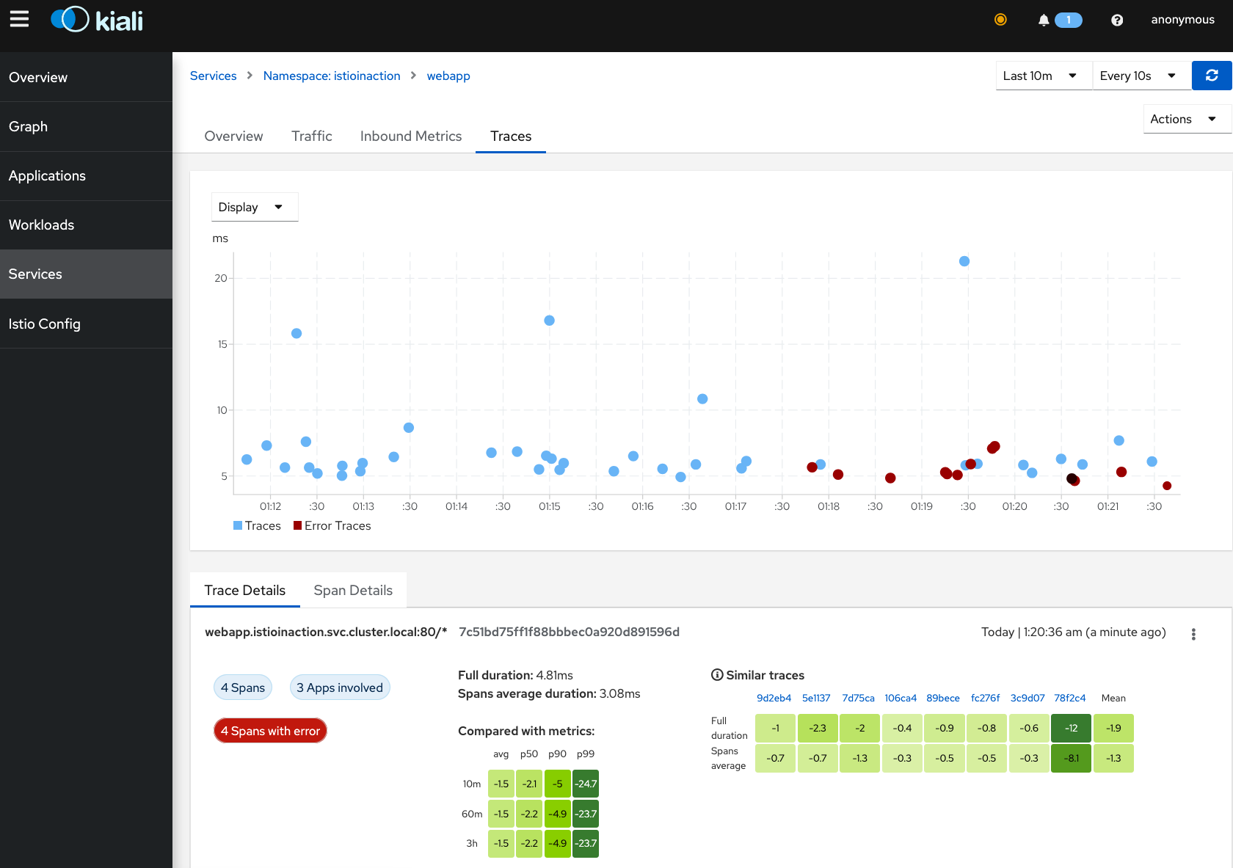Click the blue refresh button
This screenshot has width=1233, height=868.
1212,76
